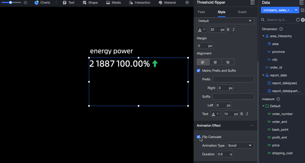Image resolution: width=305 pixels, height=163 pixels.
Task: Uncheck Metric Prefix and Suffix checkbox
Action: (198, 71)
